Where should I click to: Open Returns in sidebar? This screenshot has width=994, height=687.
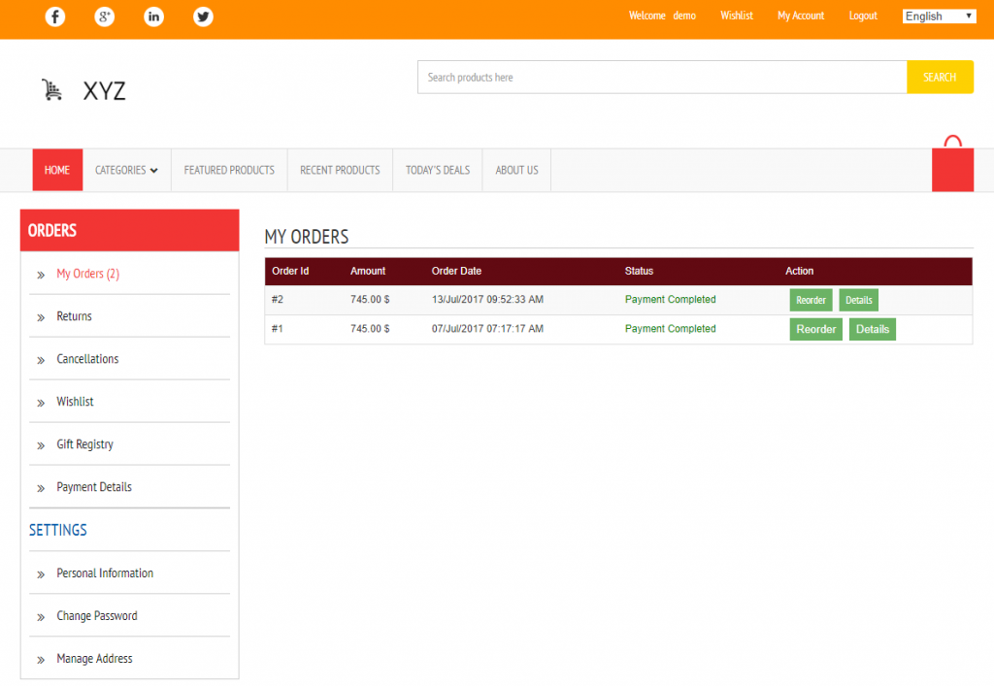point(74,316)
